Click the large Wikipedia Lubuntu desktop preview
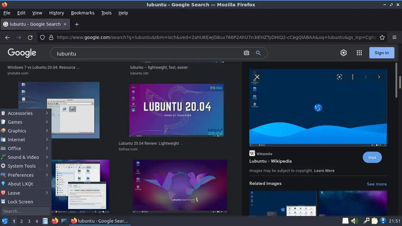This screenshot has height=226, width=402. click(318, 108)
